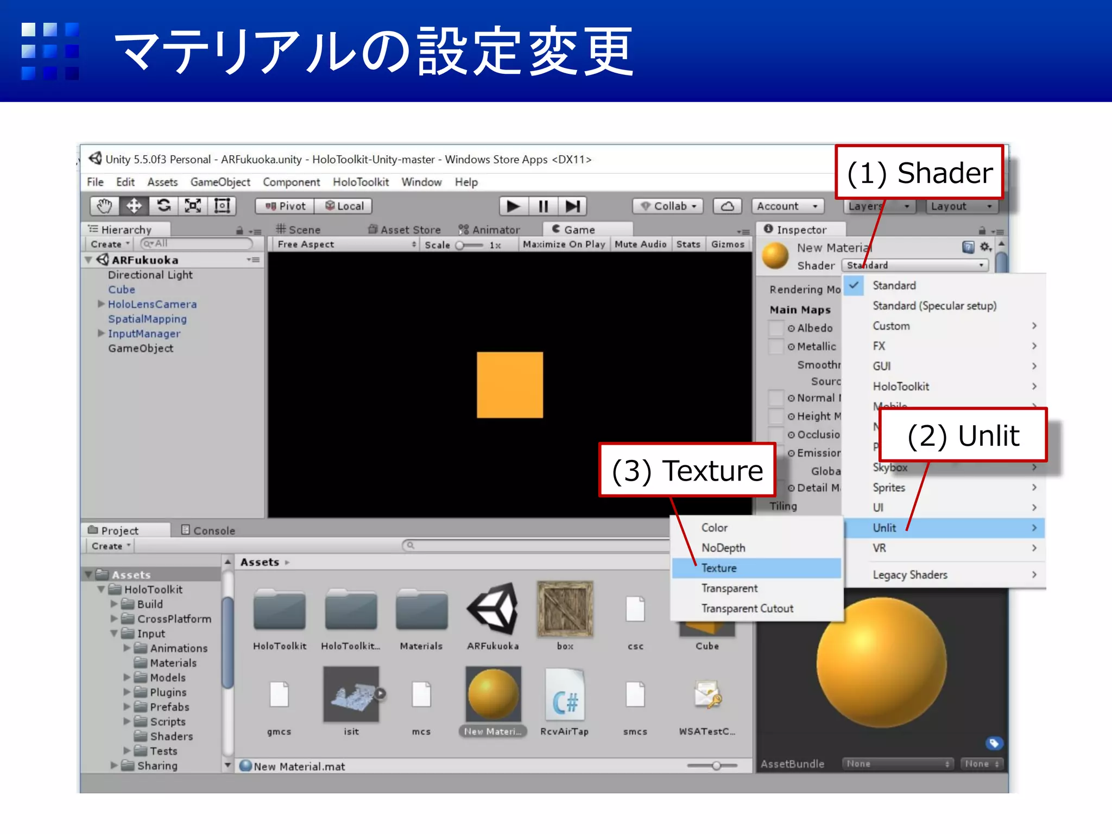Switch to the Console tab

(x=208, y=530)
